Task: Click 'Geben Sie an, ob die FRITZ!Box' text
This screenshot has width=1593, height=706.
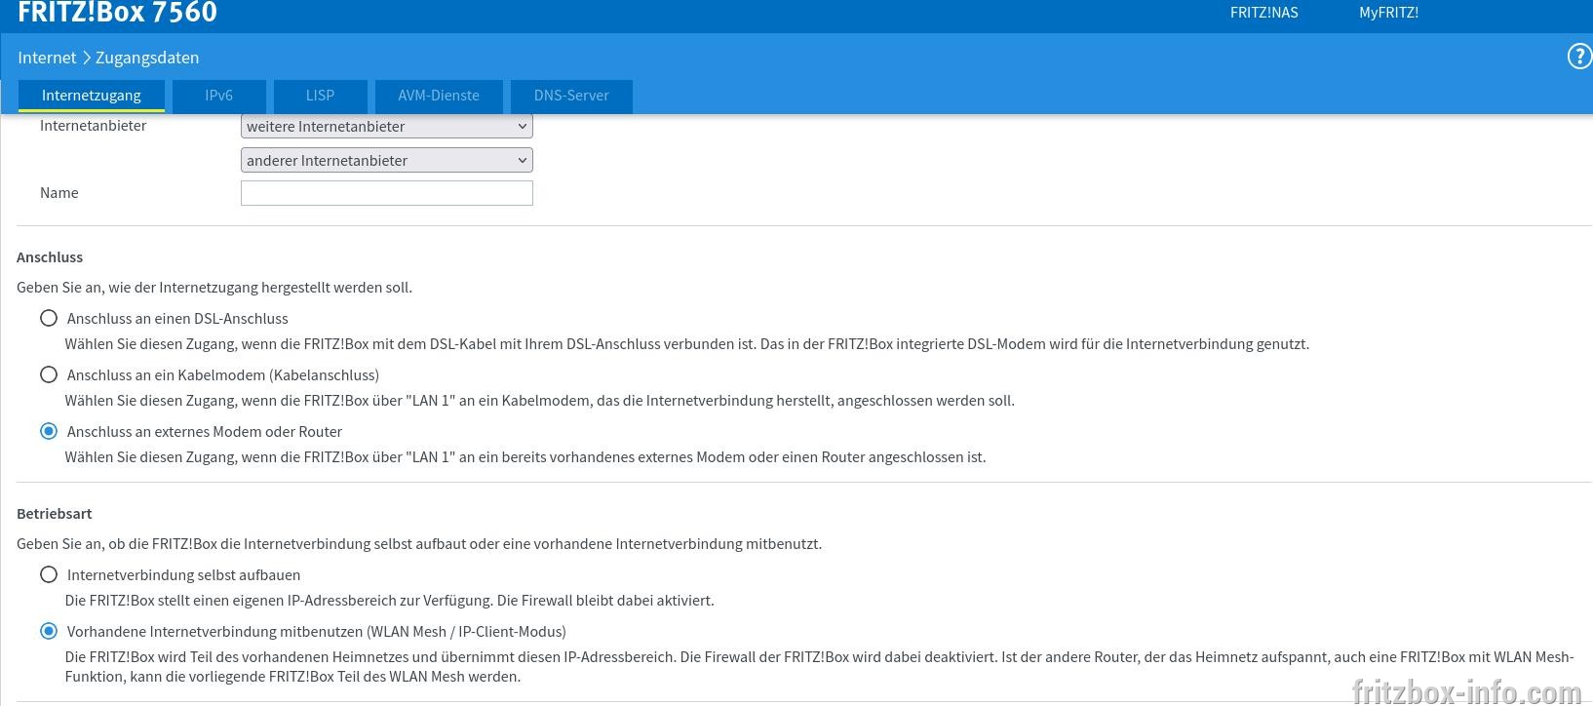Action: 419,544
